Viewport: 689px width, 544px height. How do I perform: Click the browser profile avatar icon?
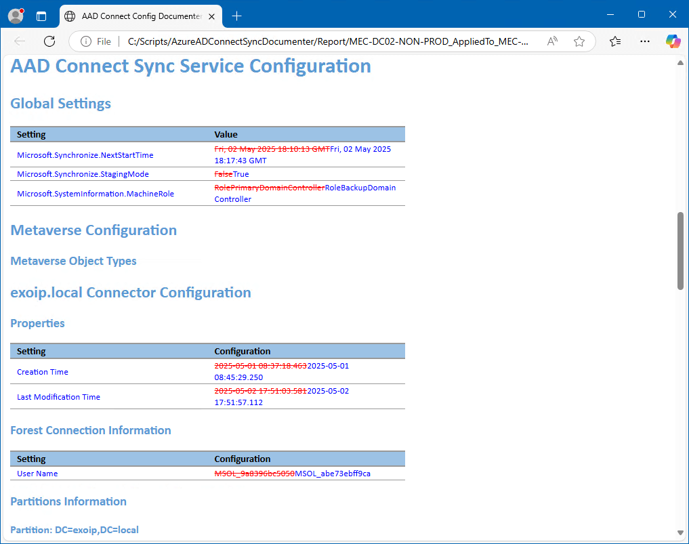(x=15, y=16)
